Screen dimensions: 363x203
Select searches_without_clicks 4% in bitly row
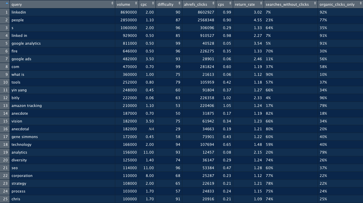[x=268, y=98]
